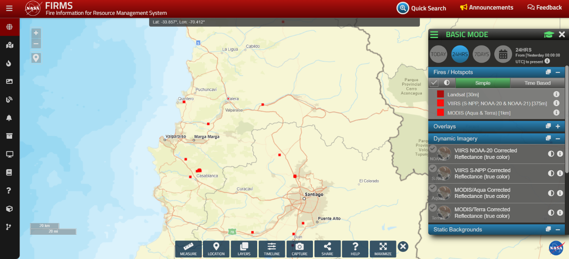
Task: Collapse the Fires / Hotspots section
Action: pyautogui.click(x=558, y=72)
